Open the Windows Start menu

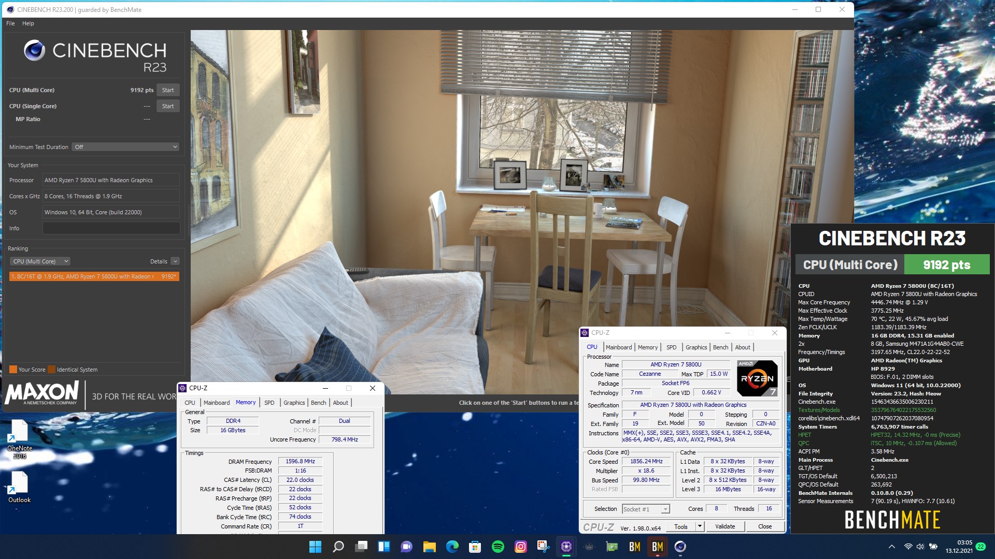(315, 547)
